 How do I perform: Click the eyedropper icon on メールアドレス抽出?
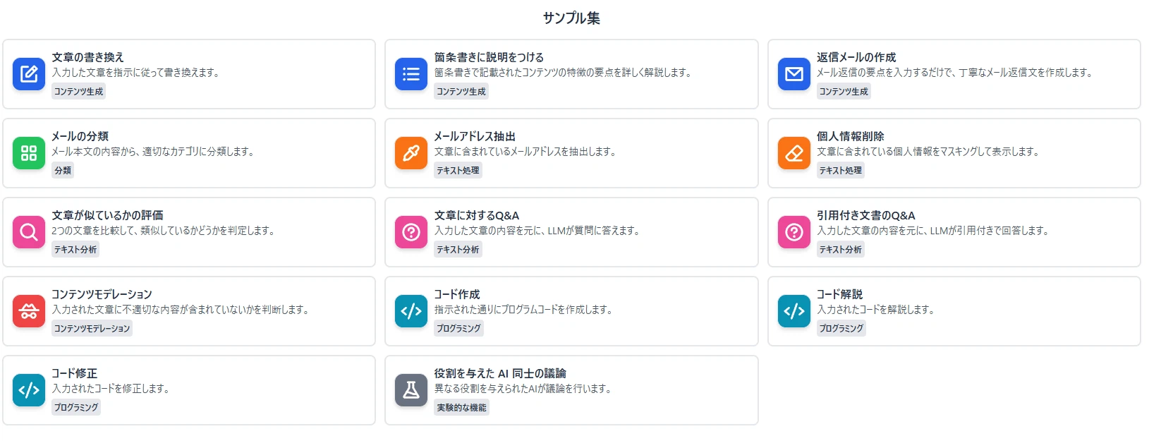tap(411, 152)
